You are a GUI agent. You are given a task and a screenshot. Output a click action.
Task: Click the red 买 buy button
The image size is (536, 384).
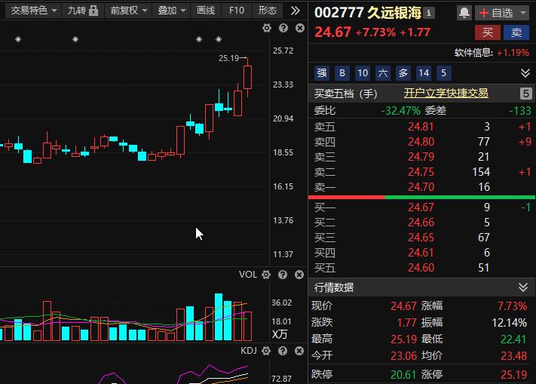tap(488, 32)
